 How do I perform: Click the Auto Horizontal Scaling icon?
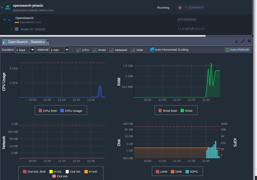(152, 50)
